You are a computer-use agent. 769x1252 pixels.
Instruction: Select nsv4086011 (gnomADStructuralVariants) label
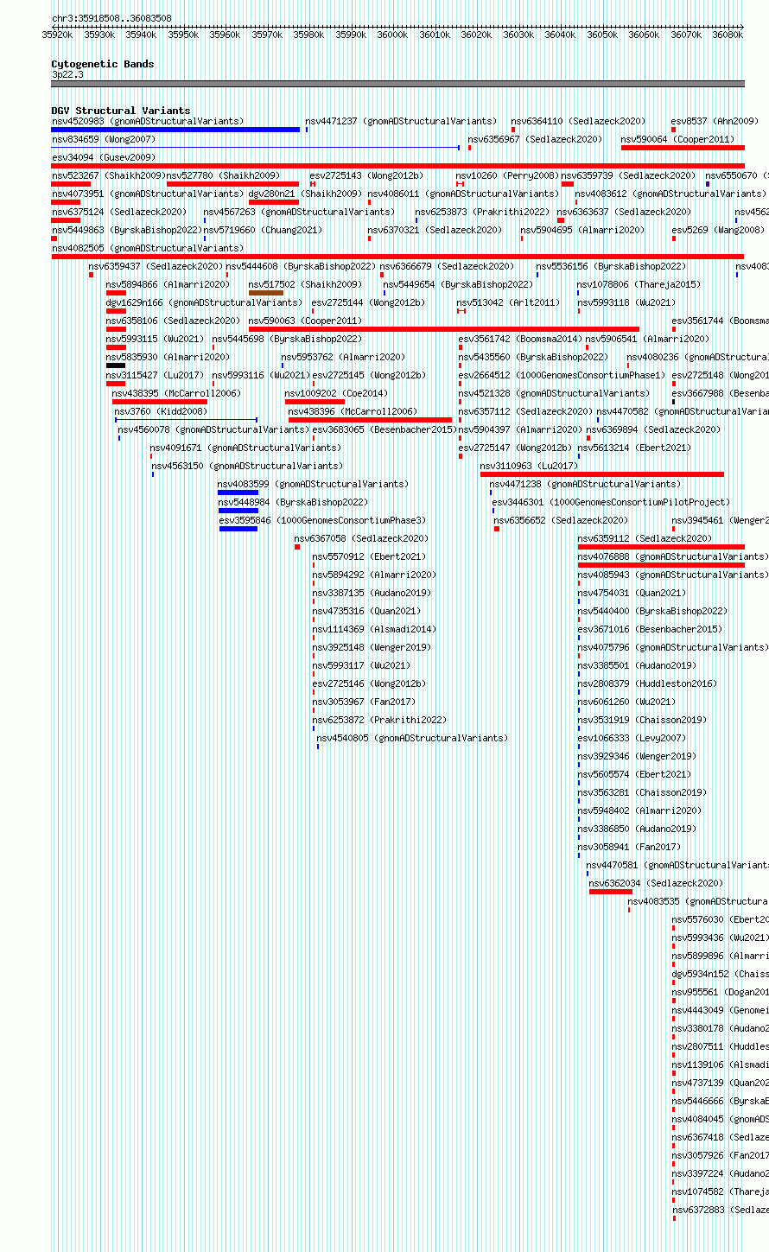[463, 194]
